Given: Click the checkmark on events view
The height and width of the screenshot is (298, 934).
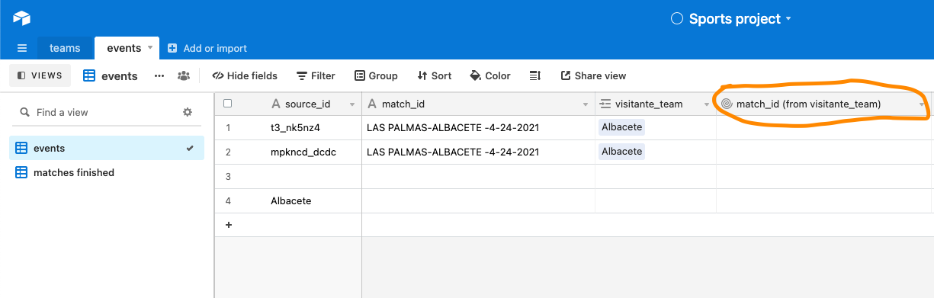Looking at the screenshot, I should [190, 148].
